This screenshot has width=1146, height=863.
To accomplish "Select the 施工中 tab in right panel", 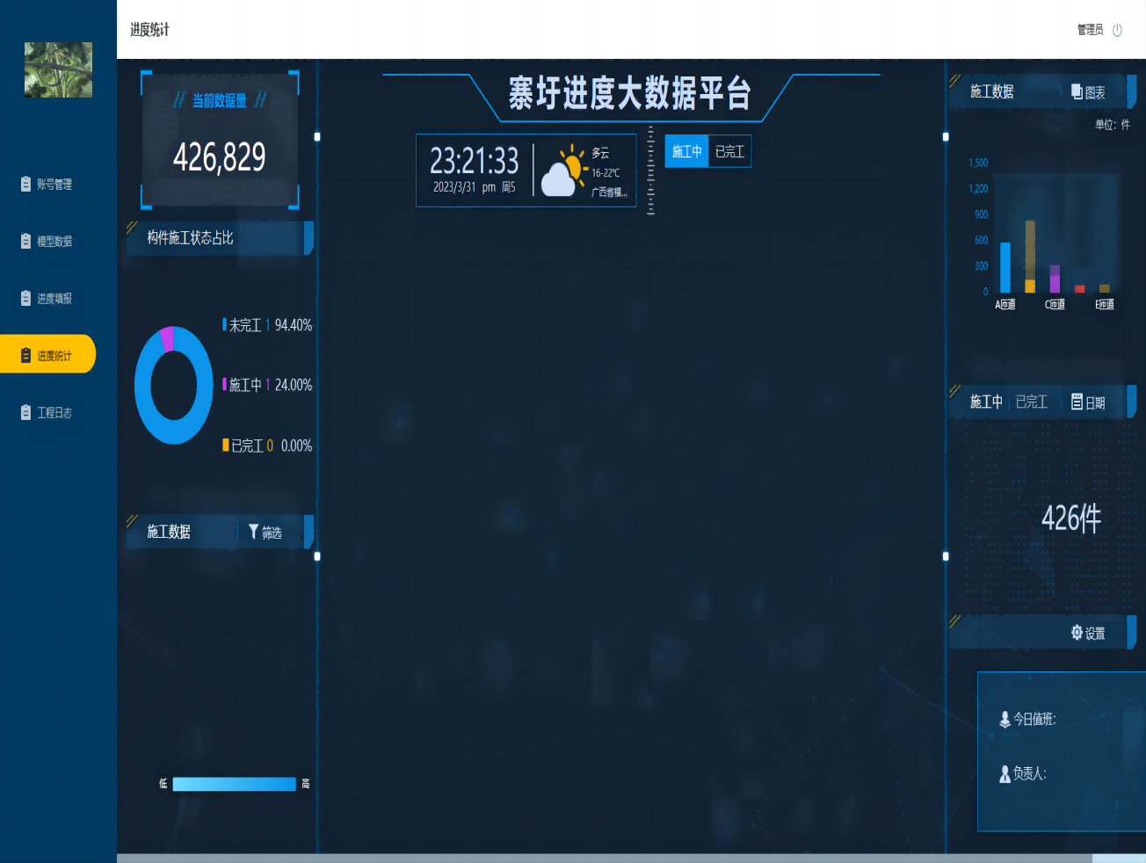I will click(986, 402).
